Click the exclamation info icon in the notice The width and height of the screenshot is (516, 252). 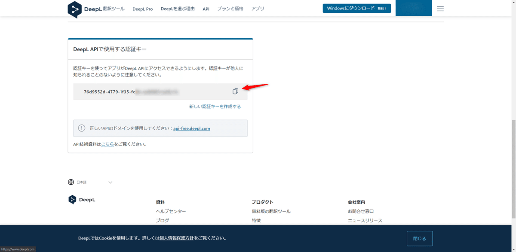tap(82, 128)
